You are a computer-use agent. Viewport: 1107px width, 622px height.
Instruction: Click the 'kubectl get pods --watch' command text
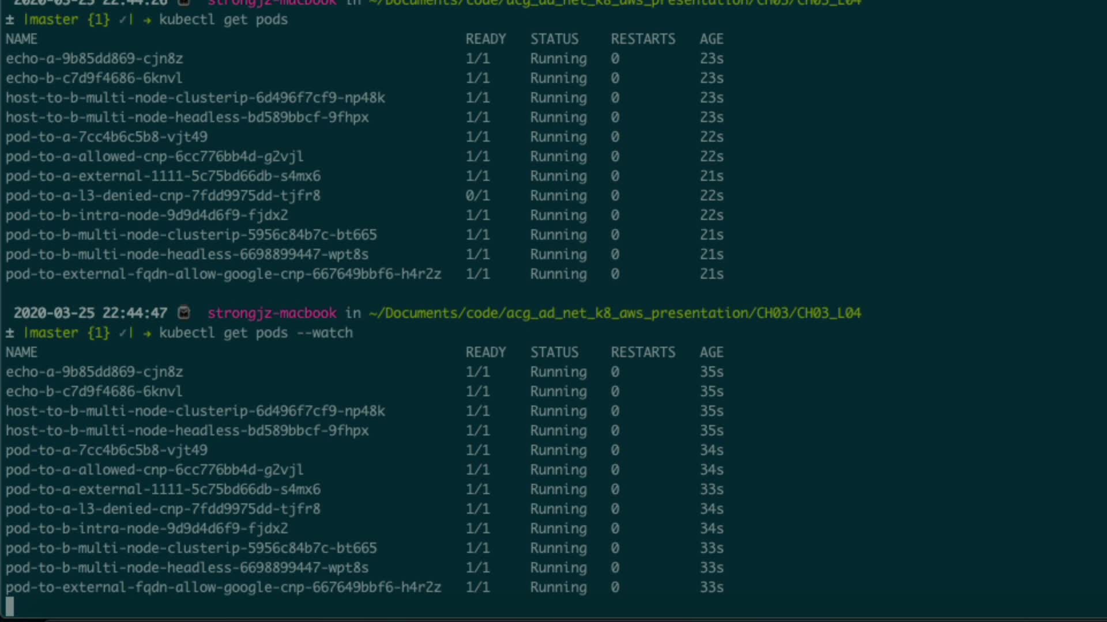255,333
